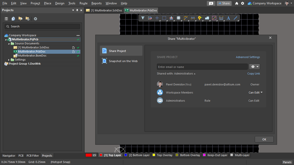Toggle Top Layer red color checkbox
Screen dimensions: 294x165
click(101, 155)
